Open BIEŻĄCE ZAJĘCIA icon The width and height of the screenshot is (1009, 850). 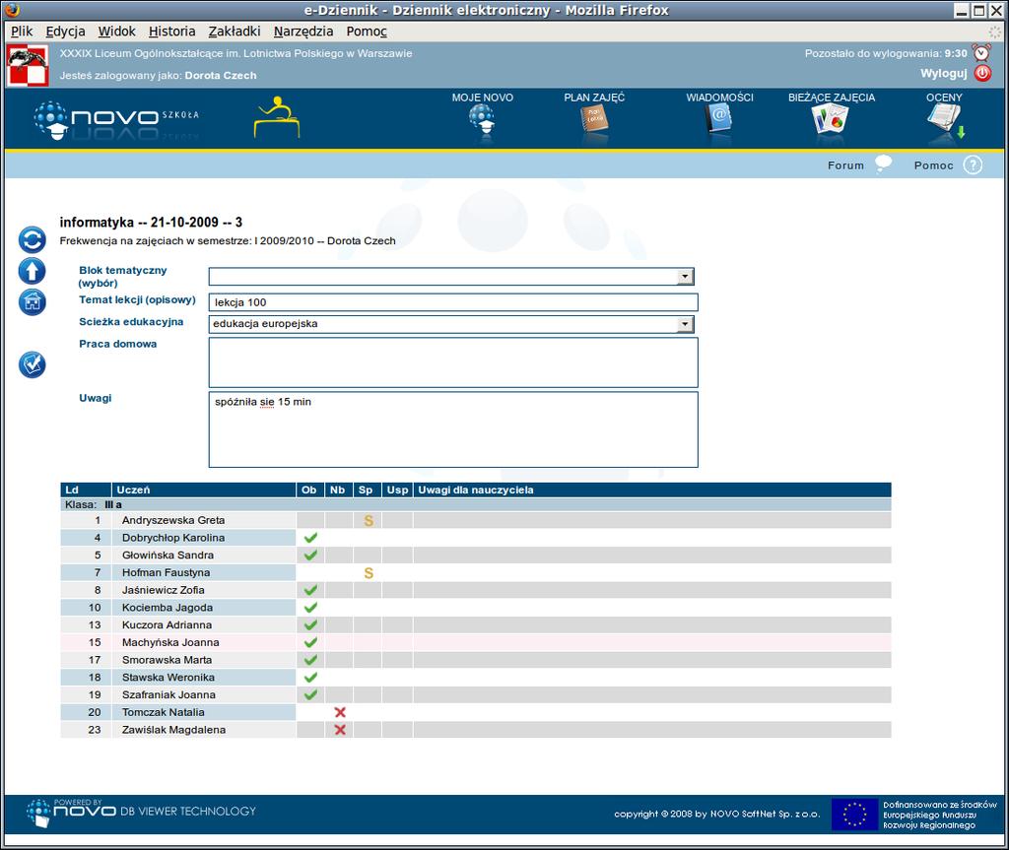coord(830,120)
